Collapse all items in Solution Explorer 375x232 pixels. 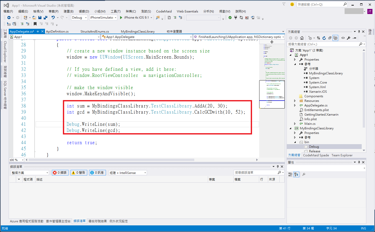click(x=330, y=38)
